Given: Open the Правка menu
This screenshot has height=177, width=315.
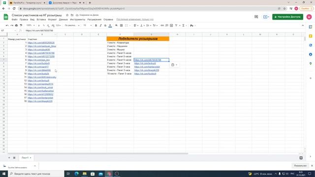Looking at the screenshot, I should pos(24,20).
